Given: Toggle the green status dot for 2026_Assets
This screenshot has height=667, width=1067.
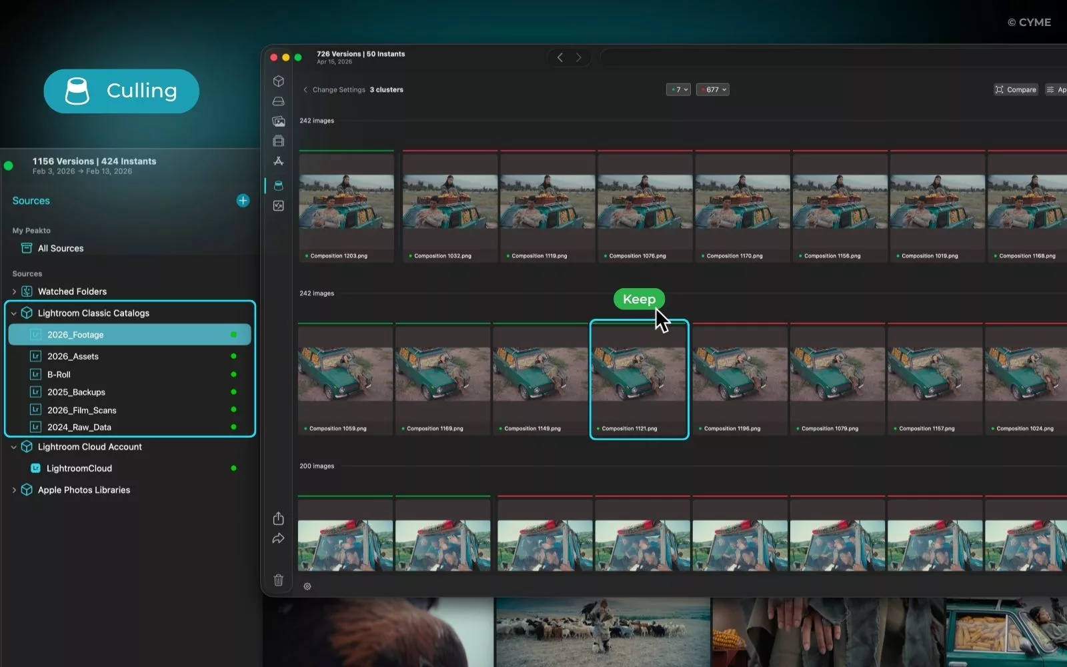Looking at the screenshot, I should point(233,356).
